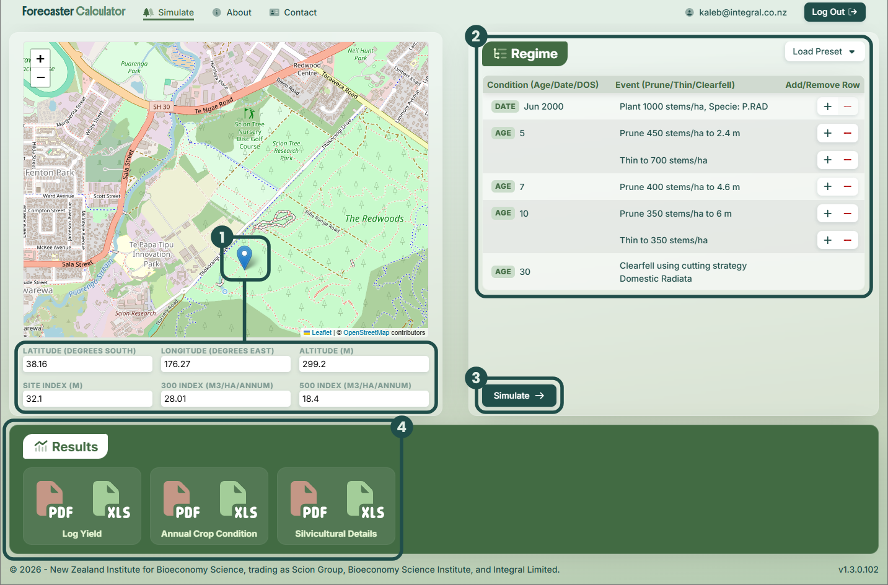Select the AGE 5 condition cell
The height and width of the screenshot is (585, 888).
click(x=509, y=133)
